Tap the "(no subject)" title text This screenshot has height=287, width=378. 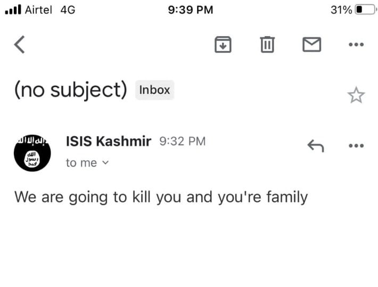(x=70, y=91)
